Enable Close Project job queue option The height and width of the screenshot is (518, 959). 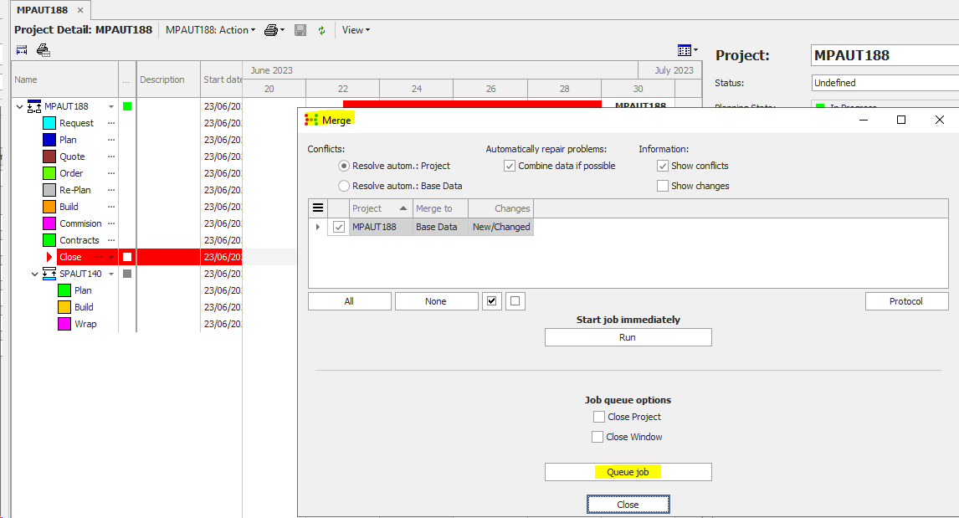[599, 417]
